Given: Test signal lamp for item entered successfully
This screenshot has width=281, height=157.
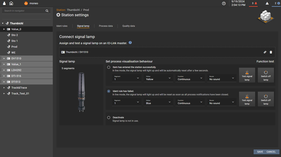Looking at the screenshot, I should (247, 75).
